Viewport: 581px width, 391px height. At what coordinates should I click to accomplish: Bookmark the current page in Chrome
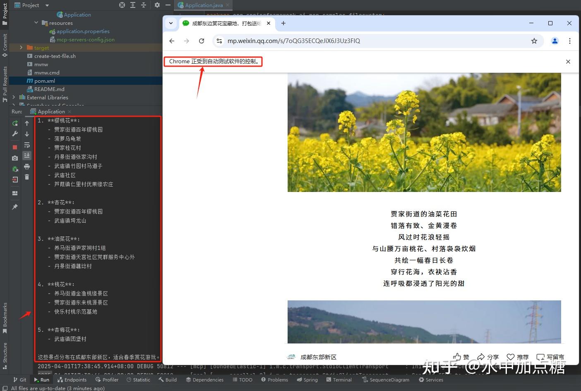tap(534, 41)
